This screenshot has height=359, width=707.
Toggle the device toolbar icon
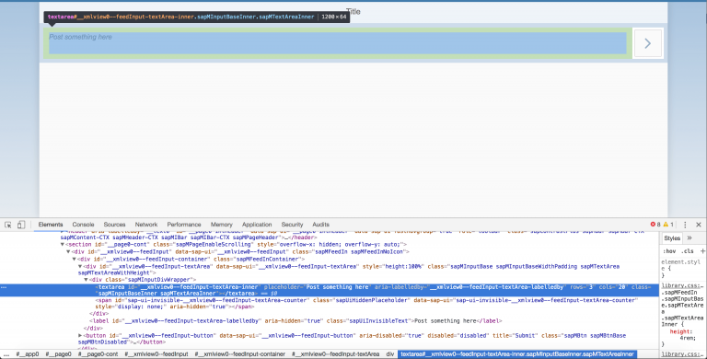click(x=21, y=225)
